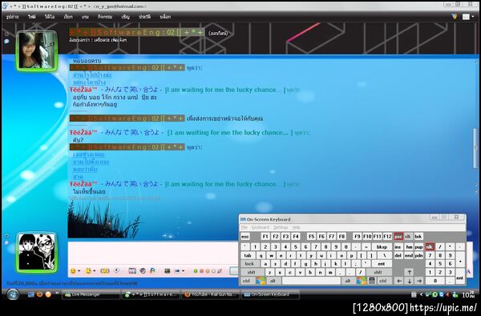Open the emoticon picker smiley icon
The width and height of the screenshot is (481, 316).
click(x=73, y=271)
